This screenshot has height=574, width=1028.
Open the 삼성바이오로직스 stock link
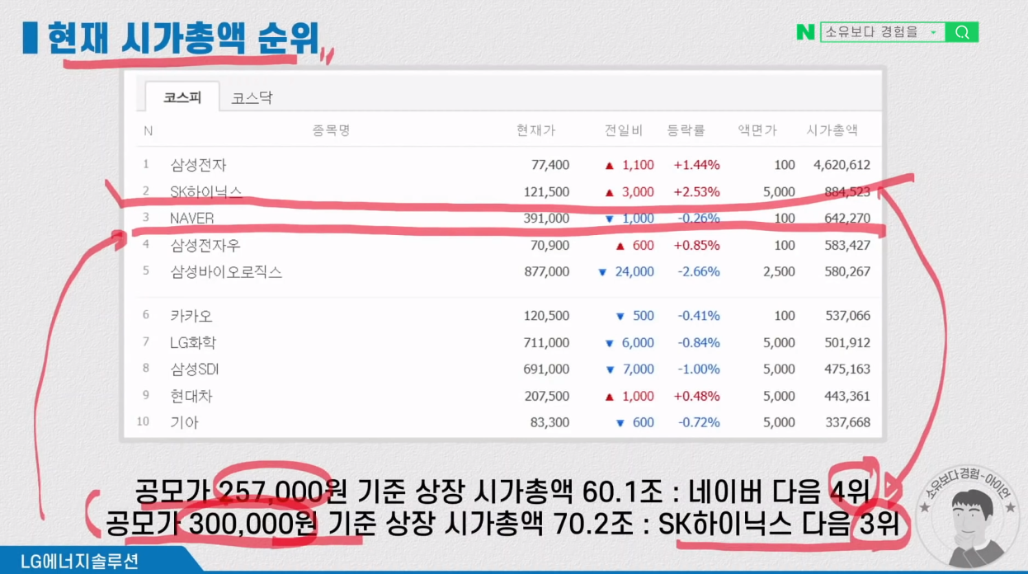(226, 271)
